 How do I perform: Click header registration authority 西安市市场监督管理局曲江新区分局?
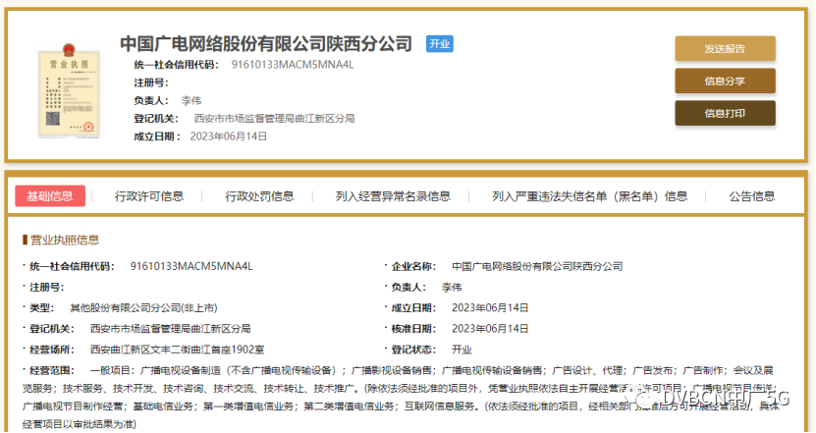(x=274, y=118)
